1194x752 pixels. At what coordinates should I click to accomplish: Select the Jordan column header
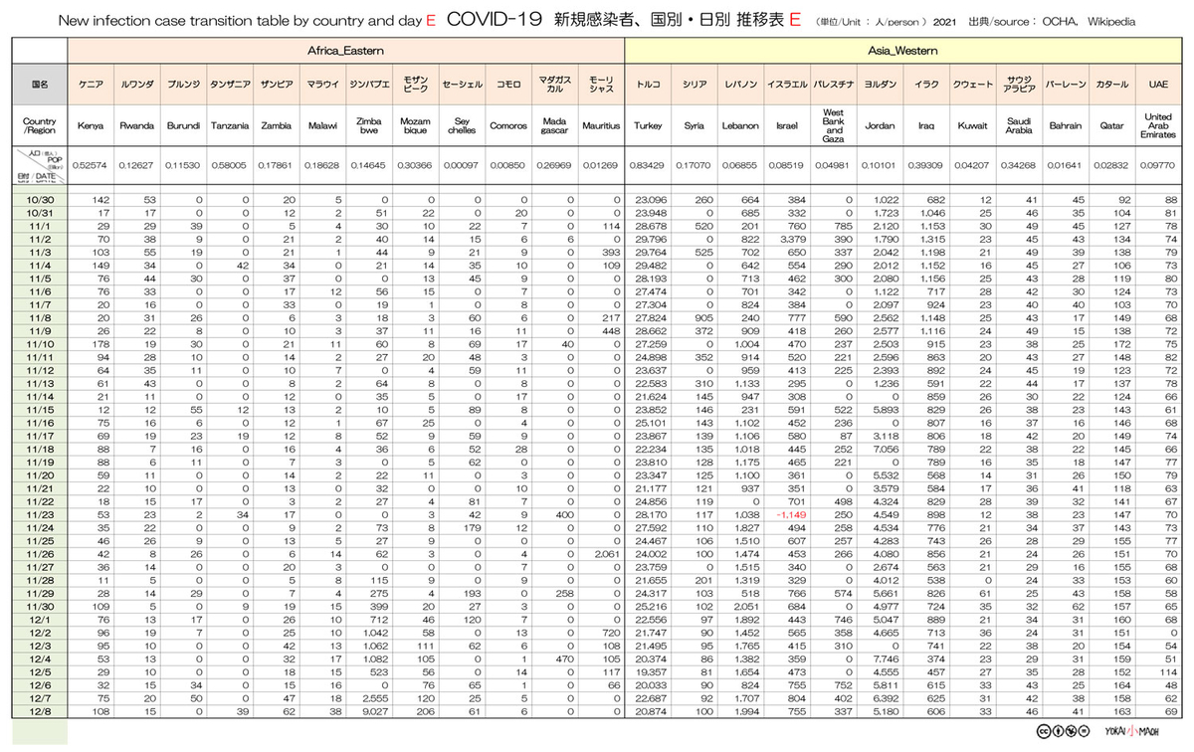click(880, 126)
